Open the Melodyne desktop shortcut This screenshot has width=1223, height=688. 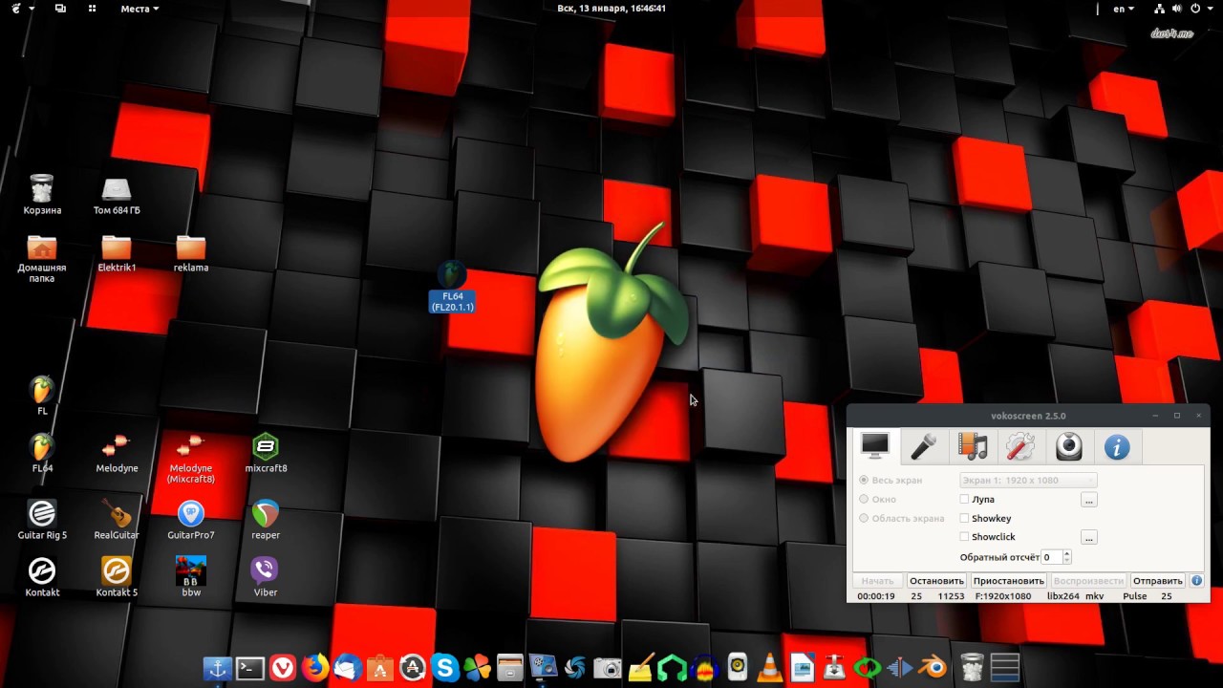pyautogui.click(x=117, y=453)
